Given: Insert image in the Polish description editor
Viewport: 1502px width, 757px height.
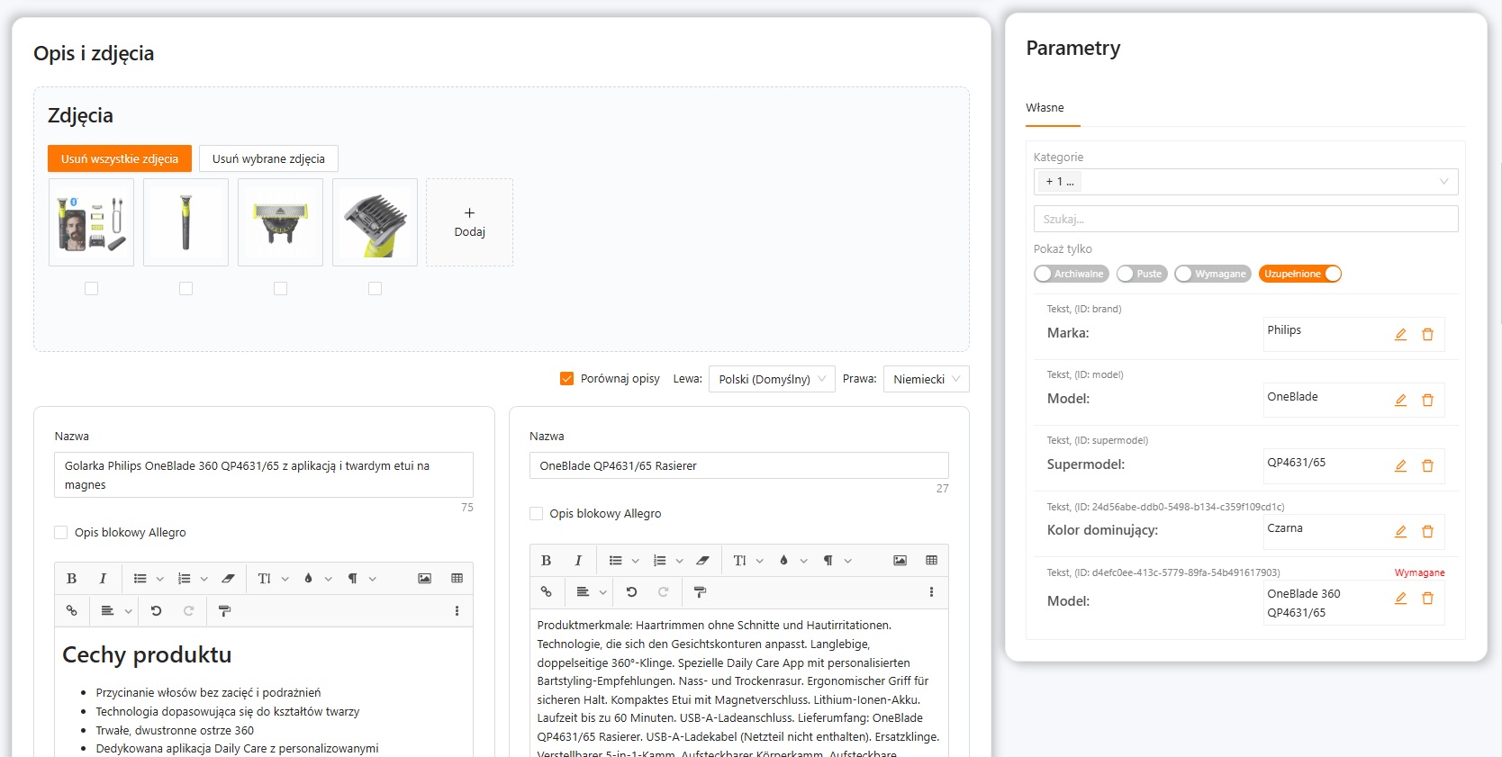Looking at the screenshot, I should click(x=424, y=579).
